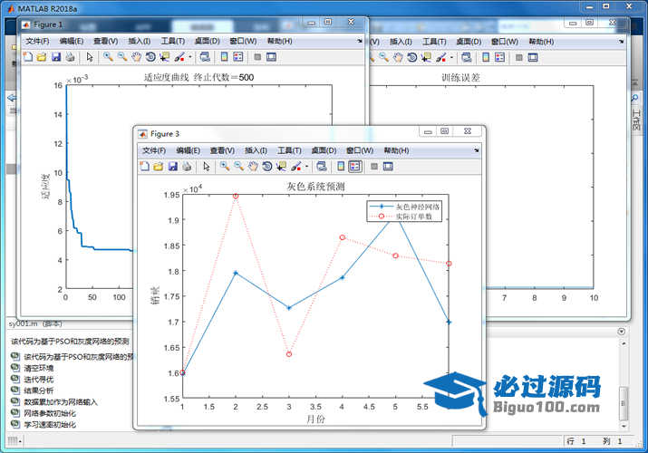Click 清空环境 section in code list
This screenshot has width=648, height=453.
[38, 368]
